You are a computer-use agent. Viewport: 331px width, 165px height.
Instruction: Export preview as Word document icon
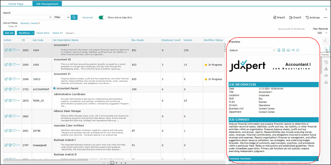[279, 50]
